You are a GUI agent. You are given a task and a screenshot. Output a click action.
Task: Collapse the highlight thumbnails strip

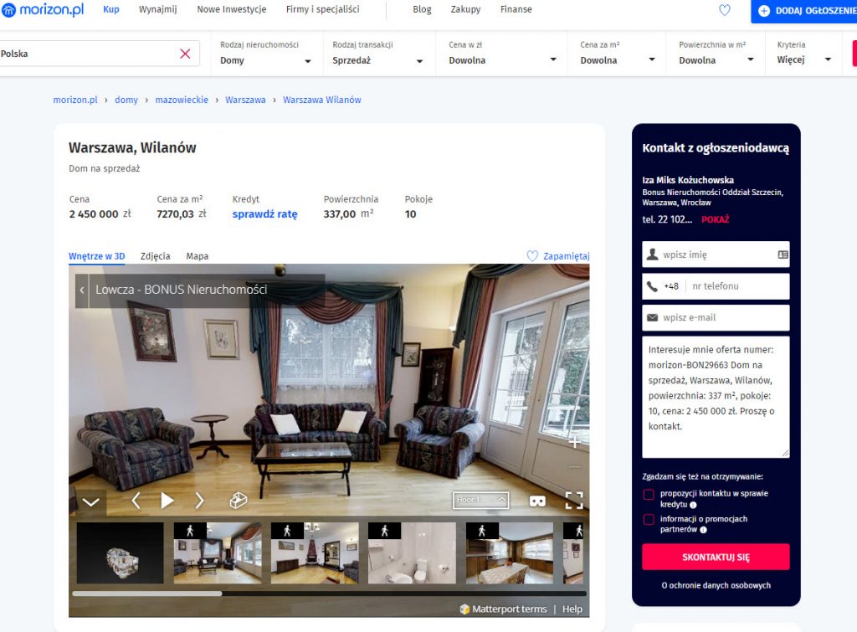point(90,502)
